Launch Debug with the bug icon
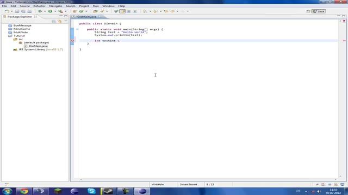 tap(40, 11)
